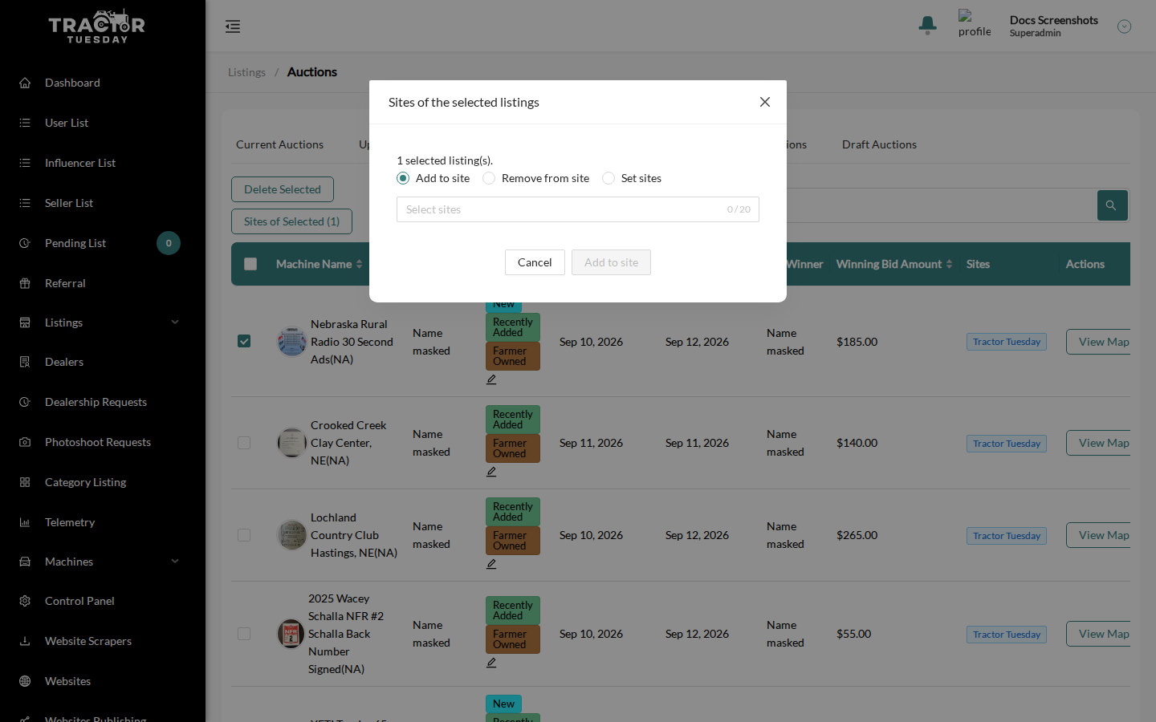This screenshot has height=722, width=1156.
Task: Switch to Draft Auctions tab
Action: (879, 144)
